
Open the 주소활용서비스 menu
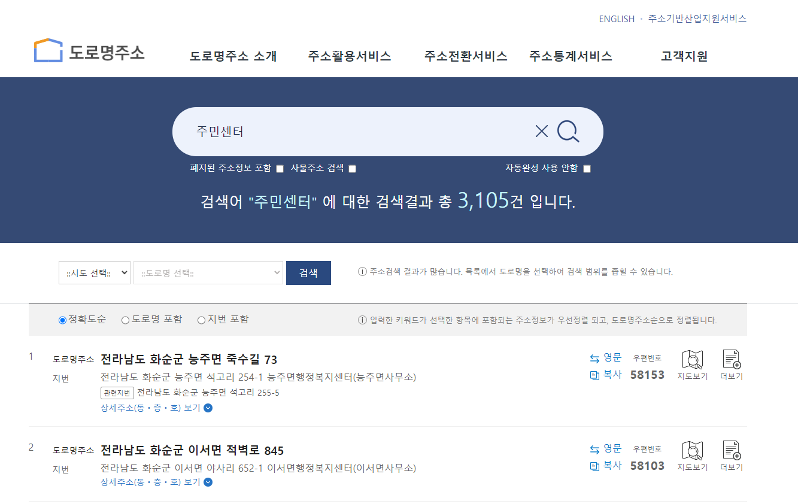(349, 56)
